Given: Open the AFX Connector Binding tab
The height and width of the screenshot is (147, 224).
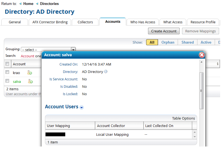Looking at the screenshot, I should coord(50,22).
